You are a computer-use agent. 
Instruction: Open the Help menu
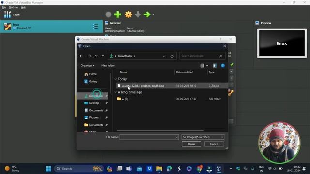point(23,8)
